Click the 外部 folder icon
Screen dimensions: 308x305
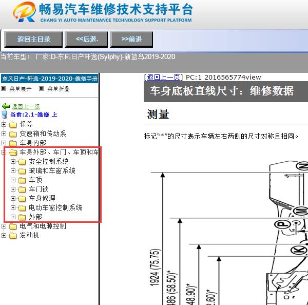(x=22, y=217)
